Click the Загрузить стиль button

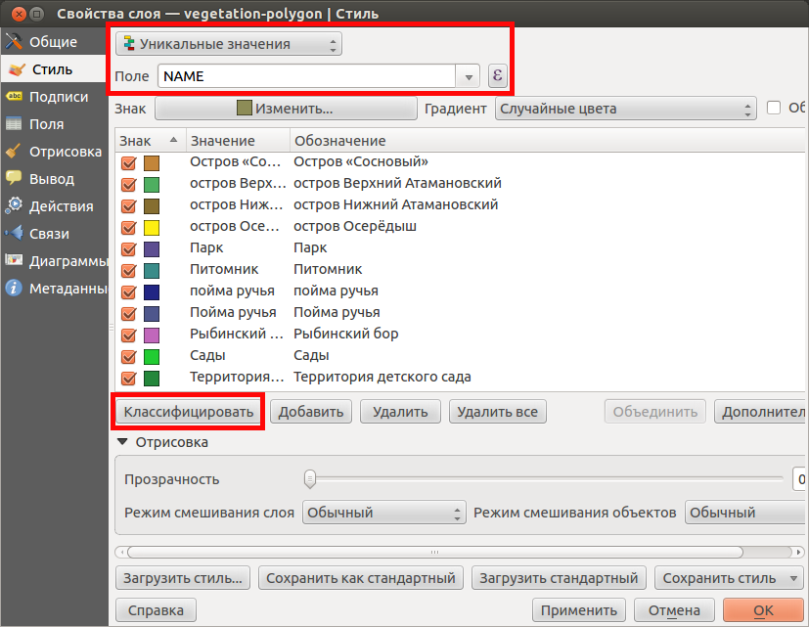click(183, 578)
